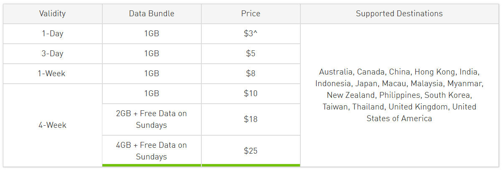Click the $3^ price cell
The width and height of the screenshot is (503, 174).
click(x=251, y=34)
